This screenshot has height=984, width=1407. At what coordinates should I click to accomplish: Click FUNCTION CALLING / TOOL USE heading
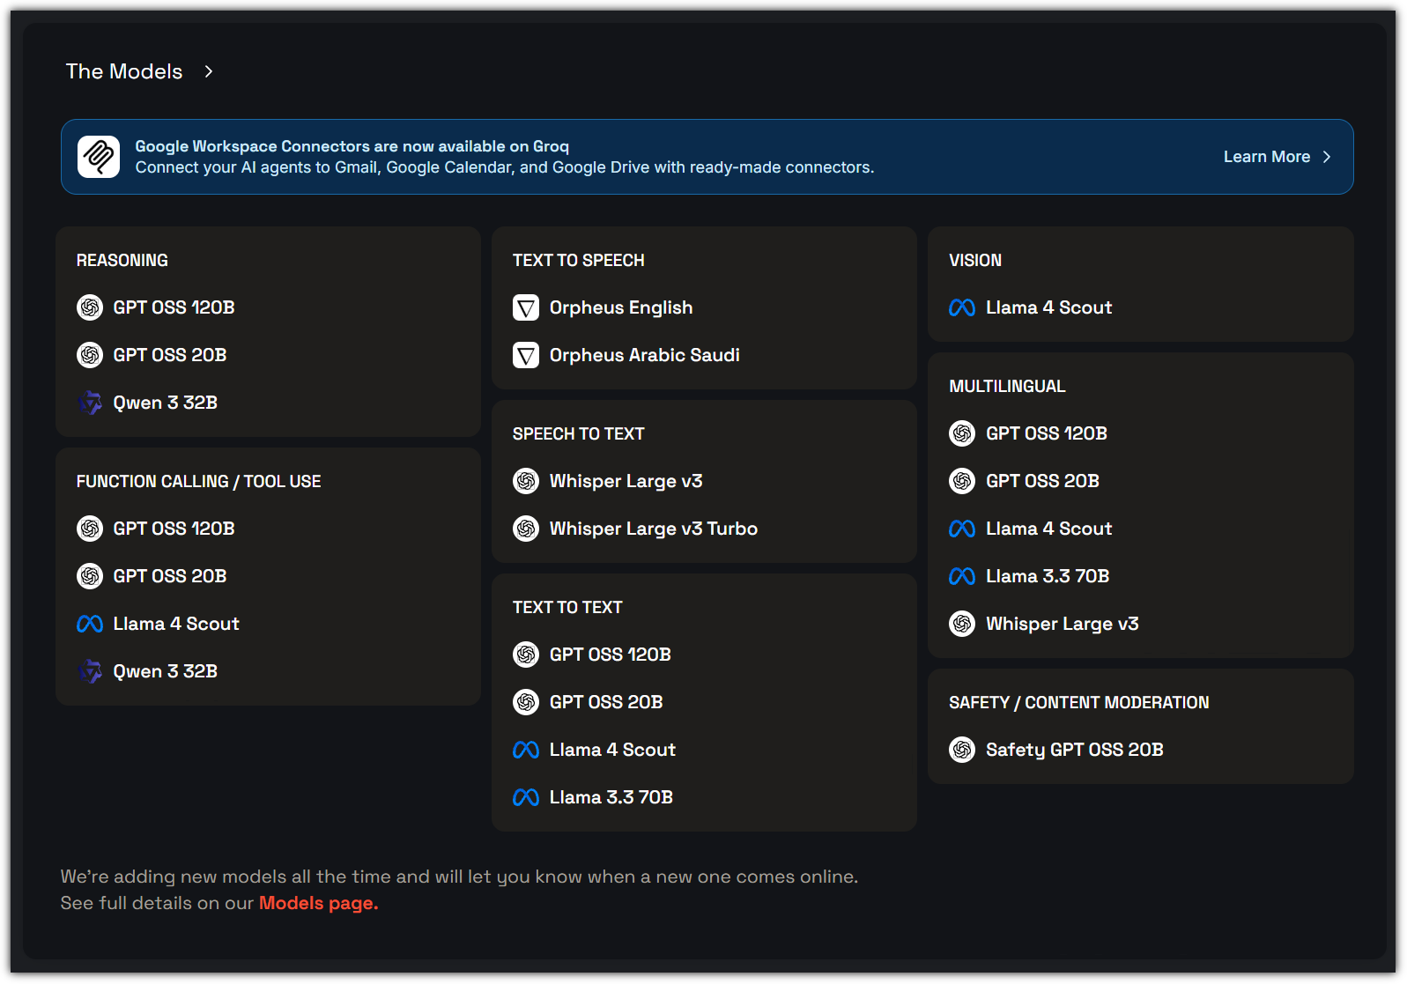click(x=199, y=482)
